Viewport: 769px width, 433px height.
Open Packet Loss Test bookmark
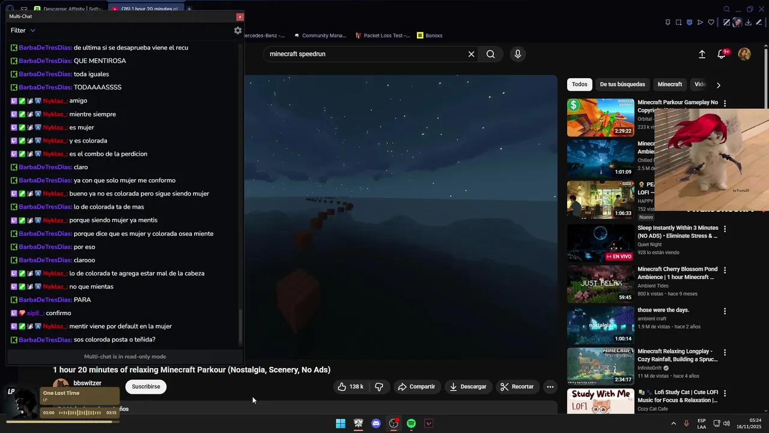click(x=383, y=35)
